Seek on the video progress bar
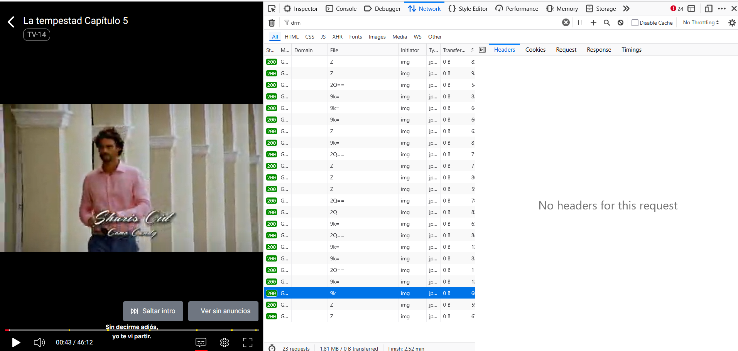Viewport: 738px width, 351px height. coord(132,330)
